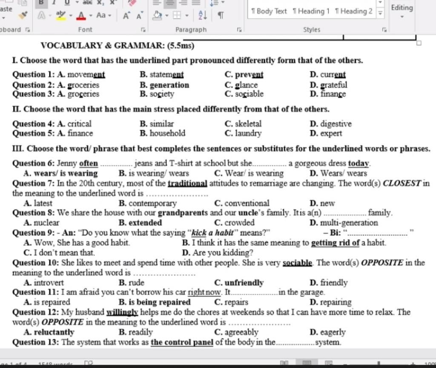Toggle Italic formatting

tap(54, 2)
